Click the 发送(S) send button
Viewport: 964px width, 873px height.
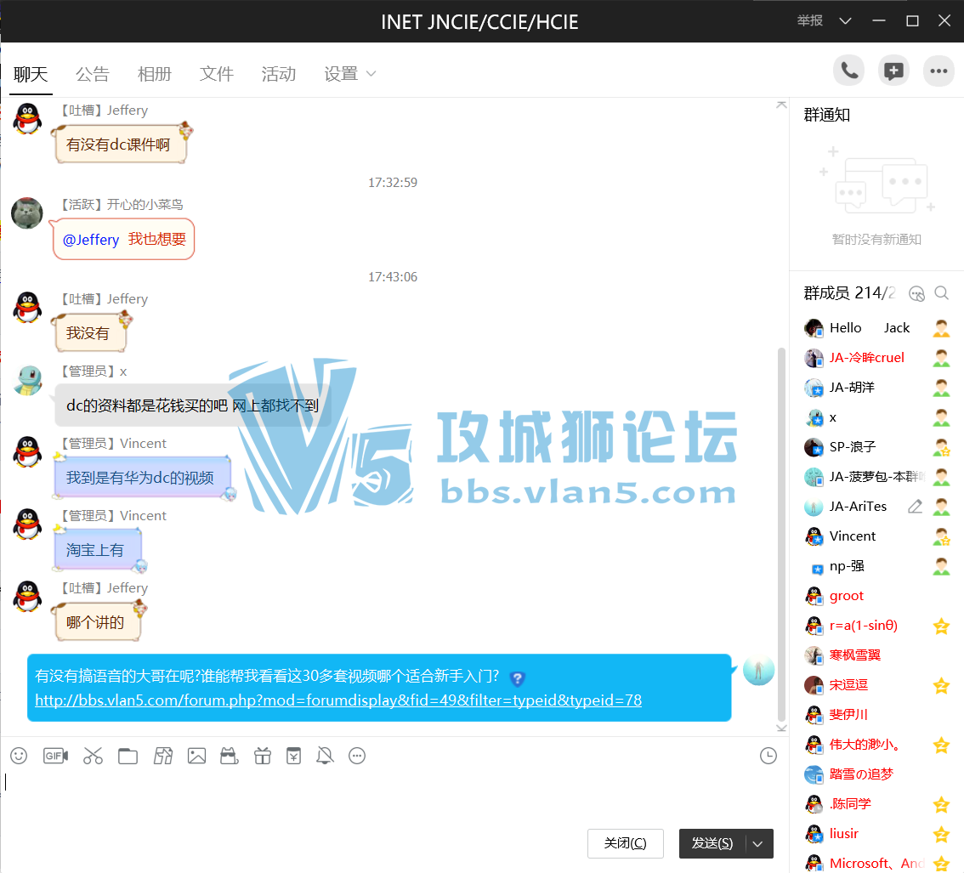pos(712,843)
